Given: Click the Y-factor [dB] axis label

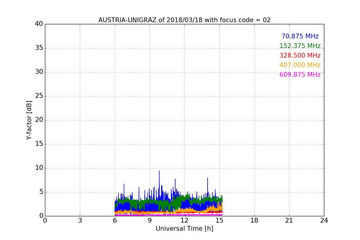Looking at the screenshot, I should tap(29, 120).
